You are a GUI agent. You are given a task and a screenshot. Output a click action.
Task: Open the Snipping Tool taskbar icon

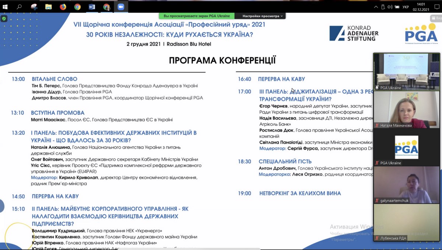pos(34,7)
